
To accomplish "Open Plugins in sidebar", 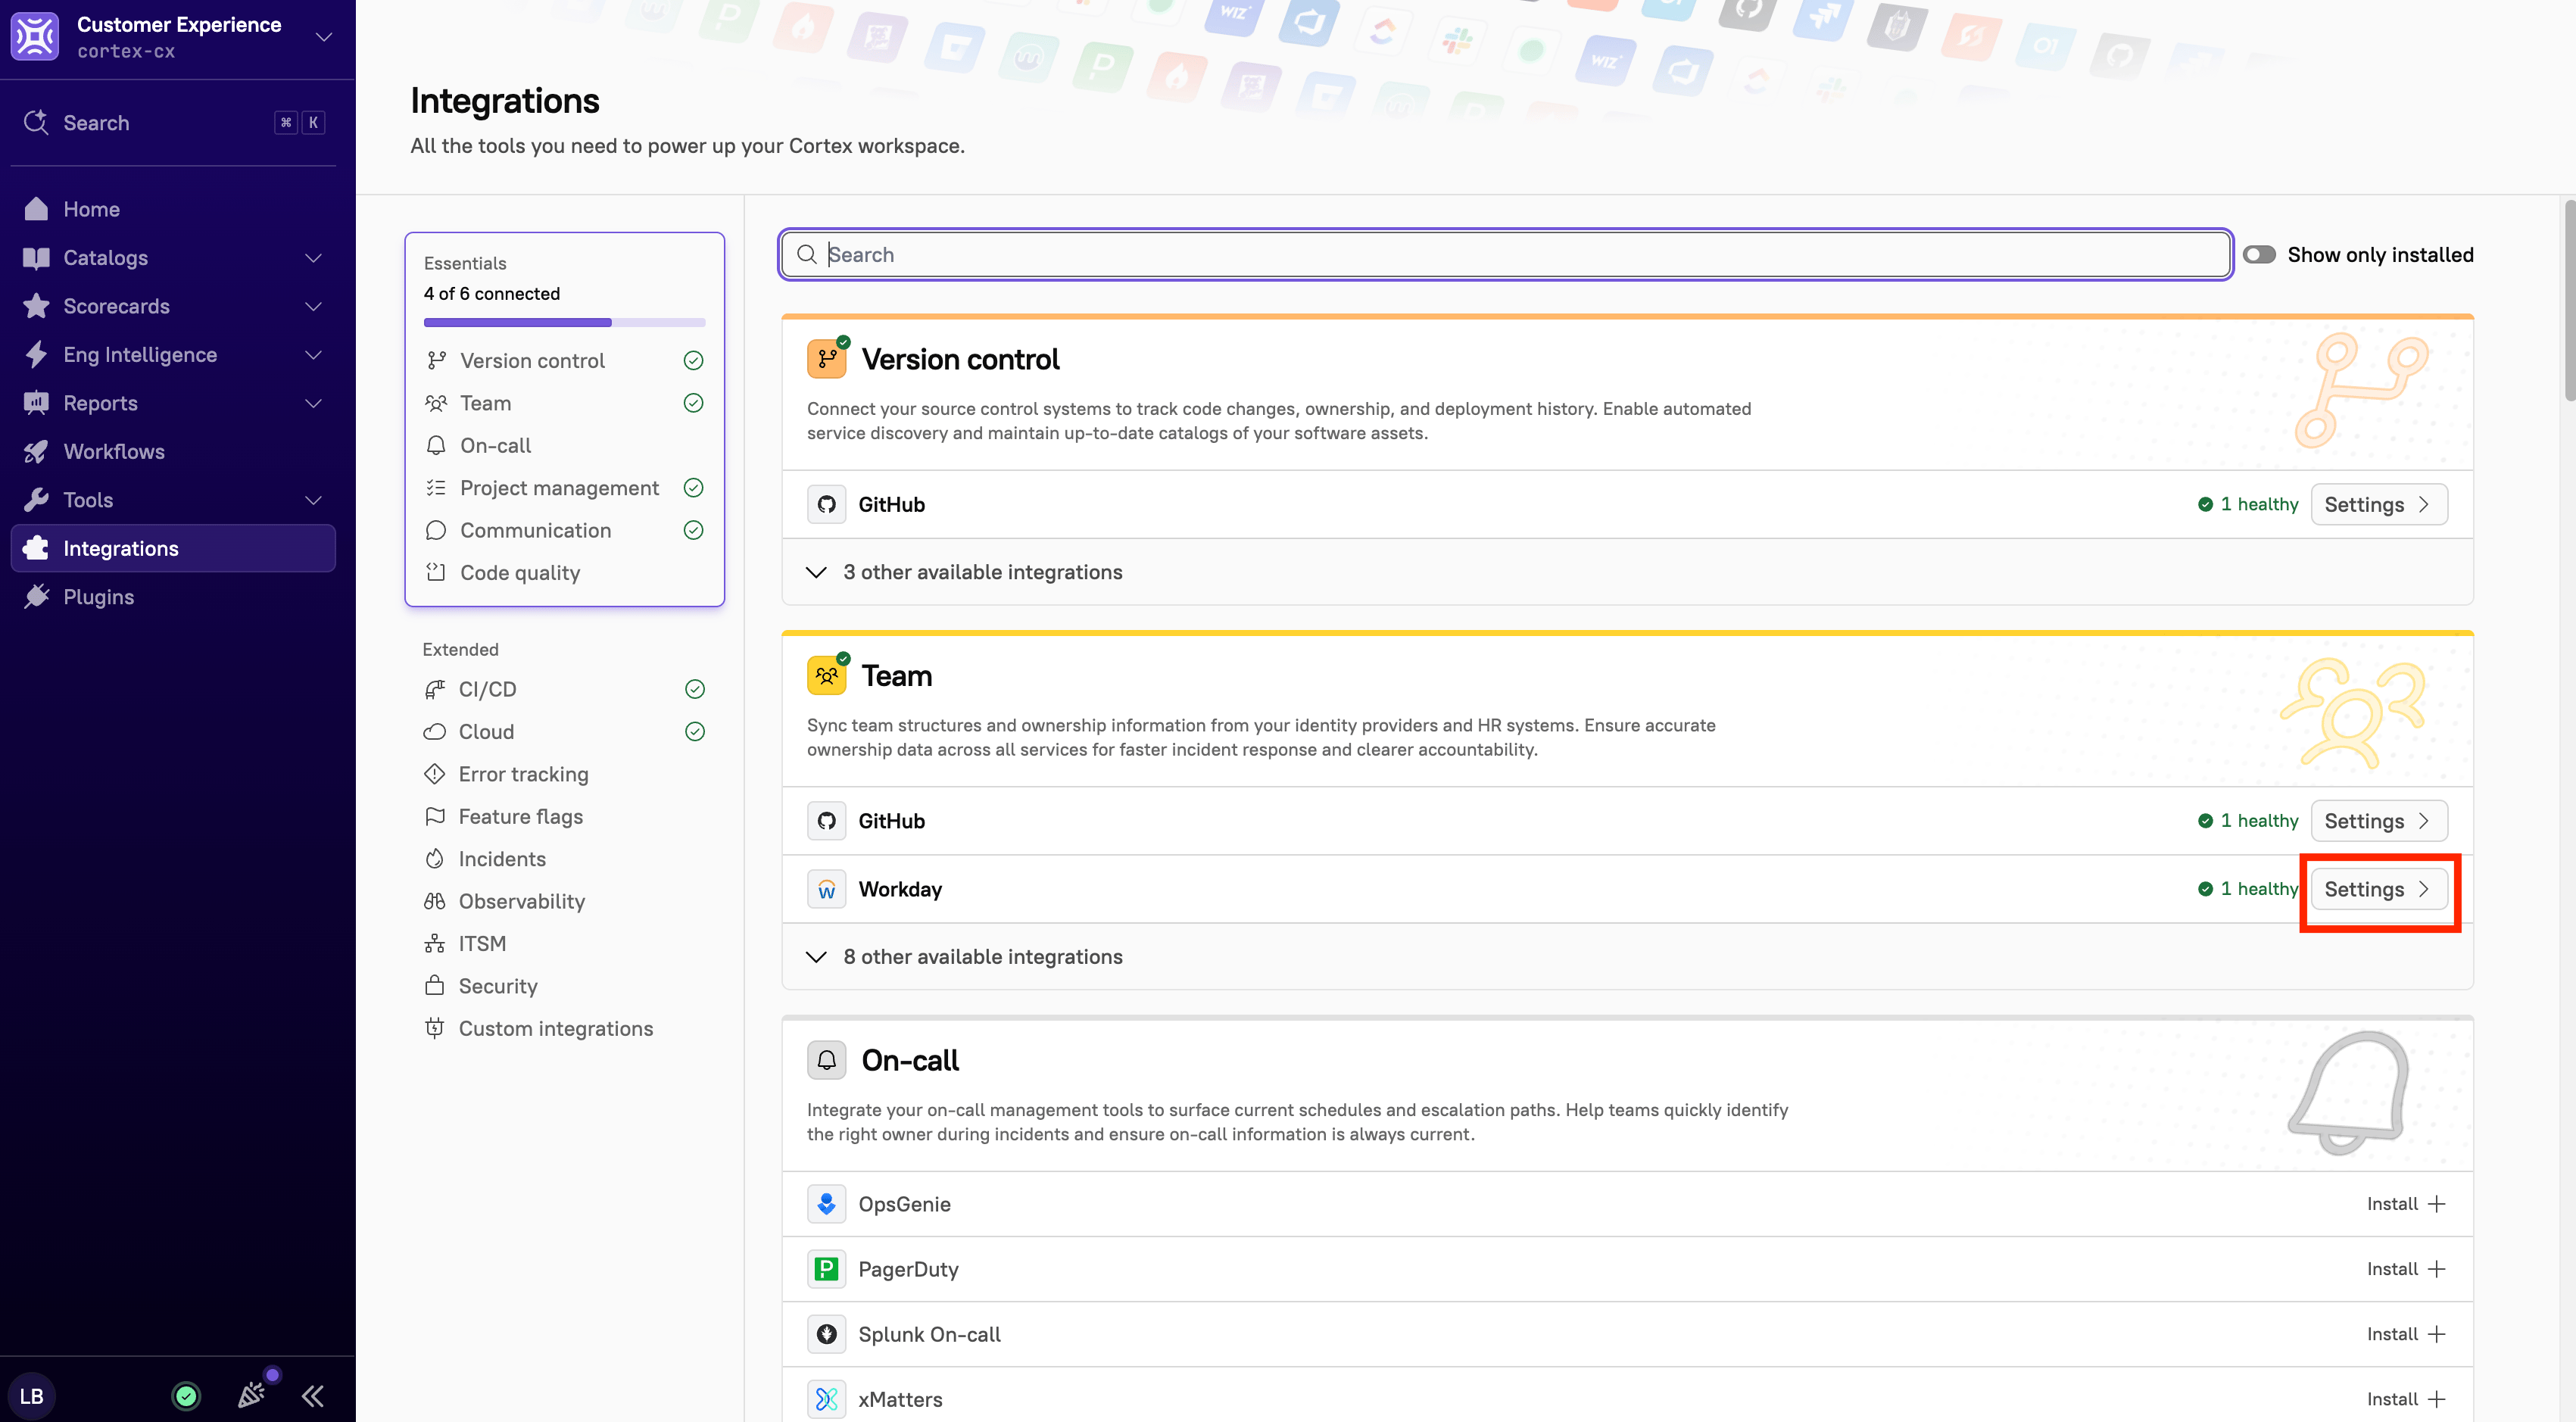I will click(x=173, y=597).
